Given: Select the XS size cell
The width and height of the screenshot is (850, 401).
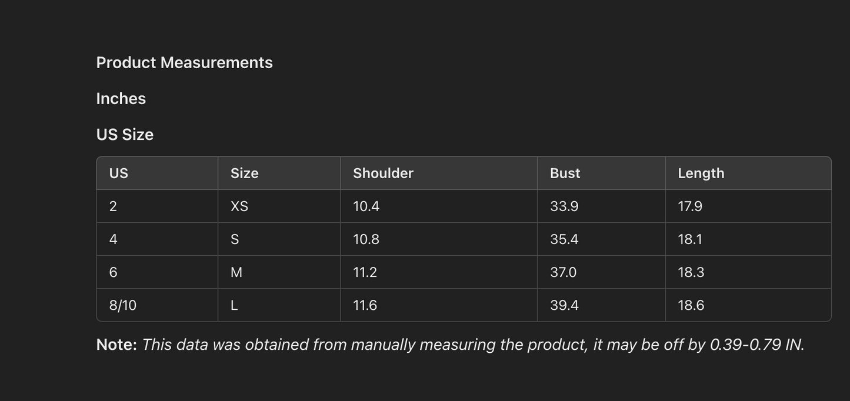Looking at the screenshot, I should click(x=239, y=206).
